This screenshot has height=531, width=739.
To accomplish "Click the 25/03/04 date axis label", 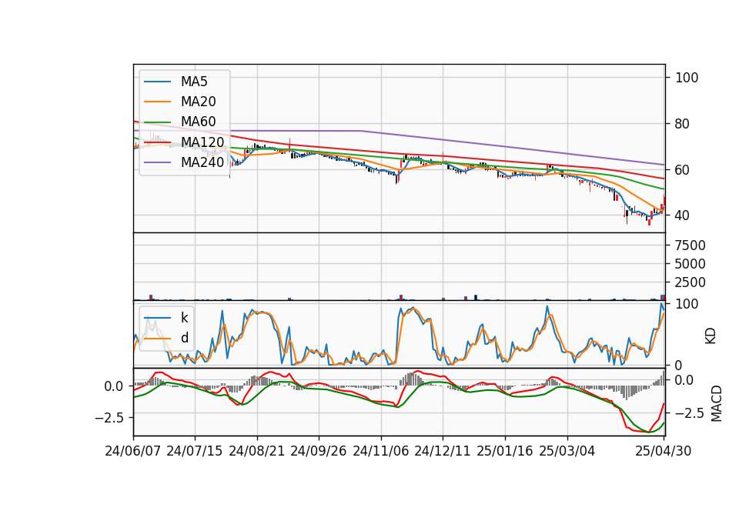I will [x=567, y=451].
